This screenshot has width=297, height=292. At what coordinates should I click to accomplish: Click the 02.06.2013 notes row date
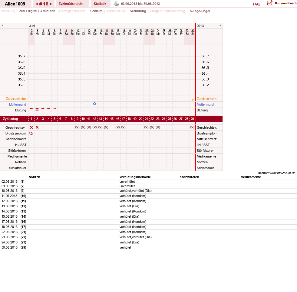tap(9, 182)
